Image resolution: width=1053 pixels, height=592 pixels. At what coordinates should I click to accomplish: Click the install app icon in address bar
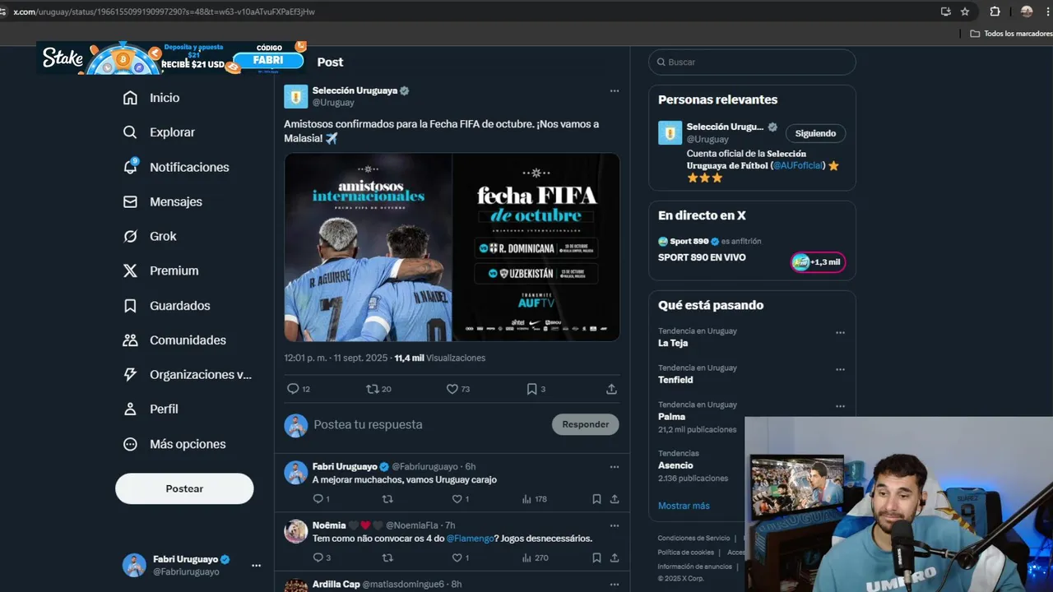pyautogui.click(x=945, y=12)
